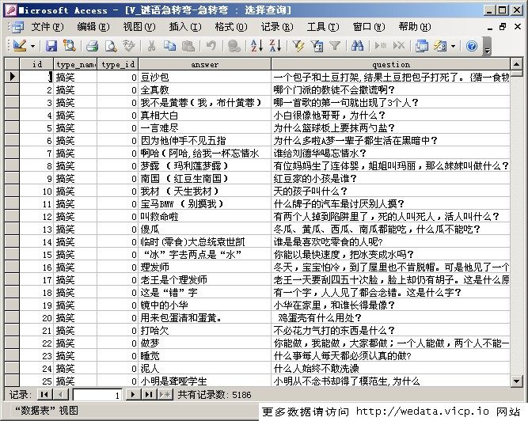
Task: Open the 格式(O) menu
Action: coord(231,27)
